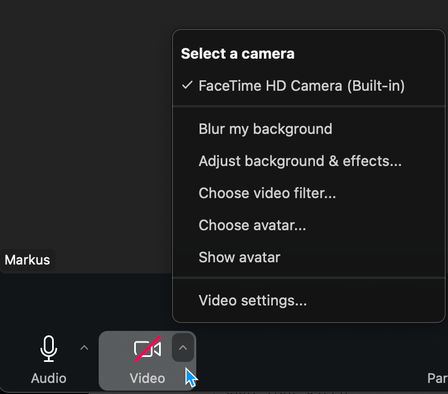Viewport: 448px width, 394px height.
Task: Start video with the crossed-out camera icon
Action: pyautogui.click(x=147, y=350)
